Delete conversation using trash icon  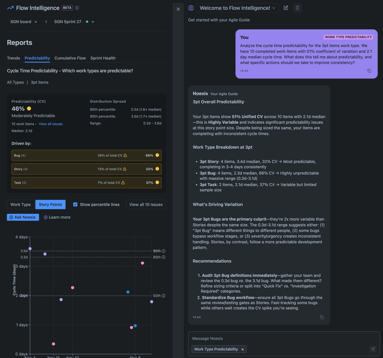297,8
